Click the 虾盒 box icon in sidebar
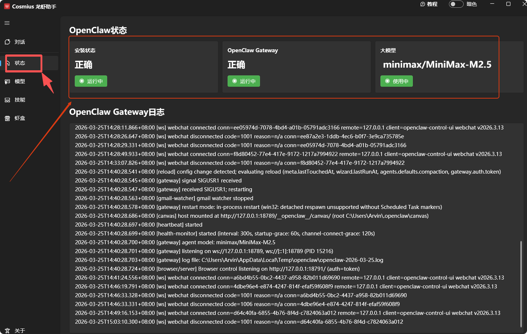 click(x=7, y=118)
